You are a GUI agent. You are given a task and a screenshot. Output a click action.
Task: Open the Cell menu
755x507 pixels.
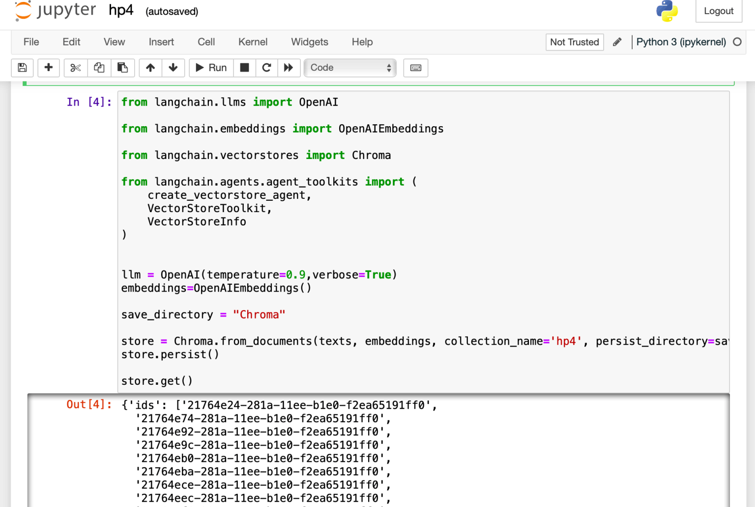click(x=206, y=42)
